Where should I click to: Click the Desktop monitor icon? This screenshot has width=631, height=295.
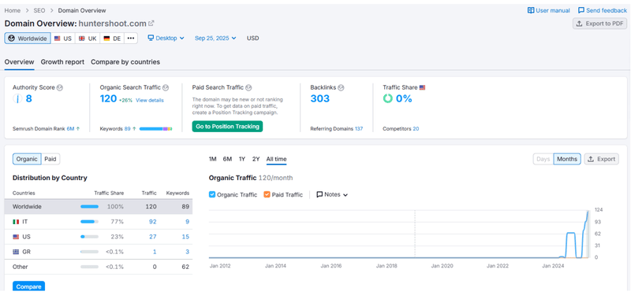pyautogui.click(x=151, y=38)
